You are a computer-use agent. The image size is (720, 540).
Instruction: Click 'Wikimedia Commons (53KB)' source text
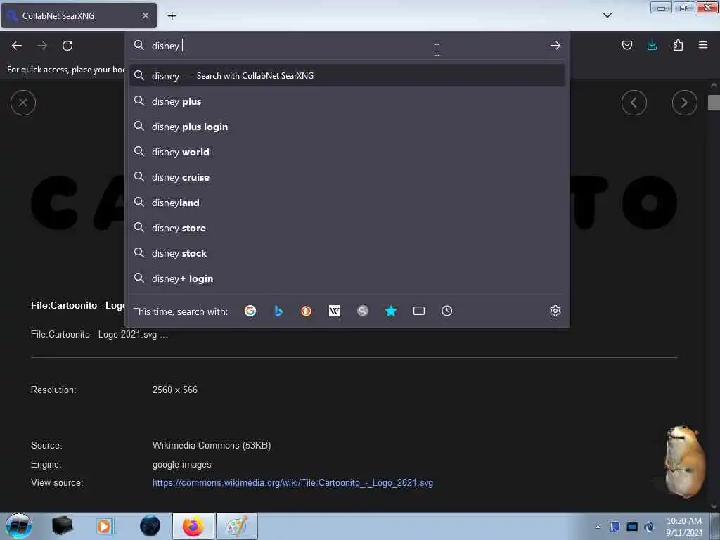pos(212,445)
